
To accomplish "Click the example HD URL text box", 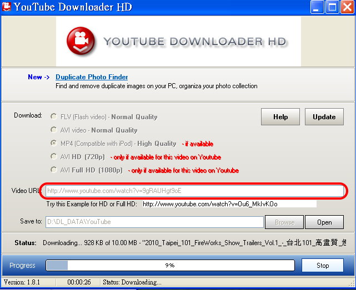I will 229,204.
